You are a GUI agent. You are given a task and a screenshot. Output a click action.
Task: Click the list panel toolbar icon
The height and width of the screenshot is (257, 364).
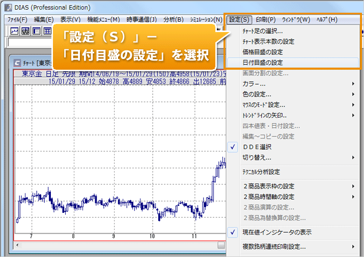click(36, 32)
